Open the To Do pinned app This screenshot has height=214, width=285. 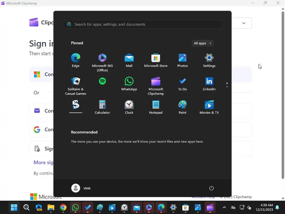click(183, 84)
